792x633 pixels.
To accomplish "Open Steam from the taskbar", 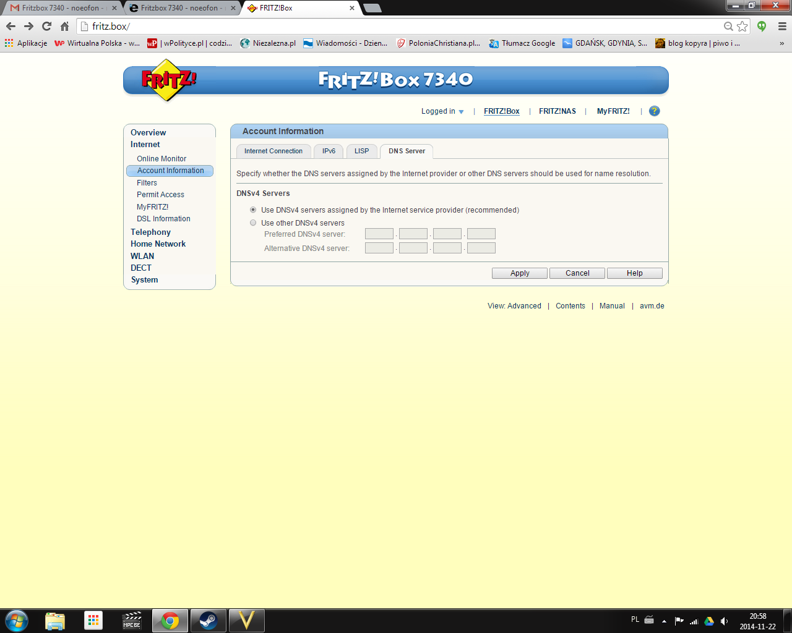I will click(209, 621).
